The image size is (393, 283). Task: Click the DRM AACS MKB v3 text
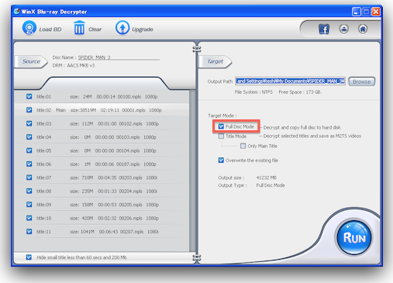tap(74, 66)
